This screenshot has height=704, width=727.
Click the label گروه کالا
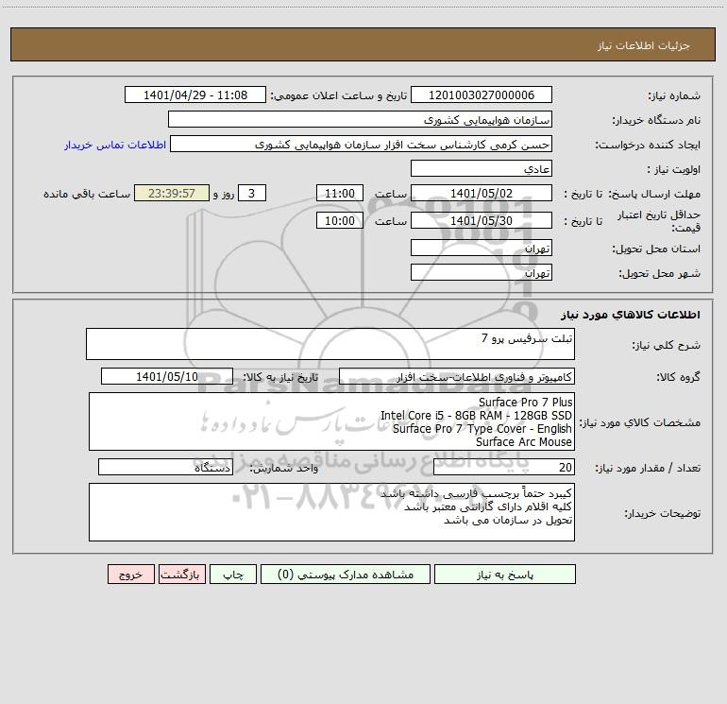pyautogui.click(x=679, y=378)
